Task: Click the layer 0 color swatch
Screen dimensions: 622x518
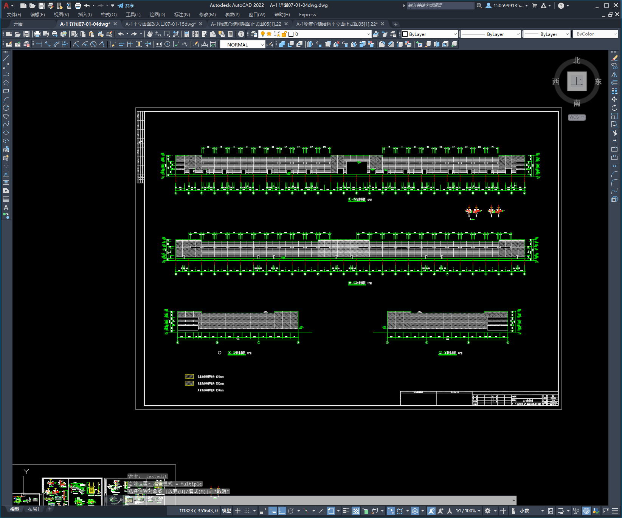Action: [x=291, y=34]
